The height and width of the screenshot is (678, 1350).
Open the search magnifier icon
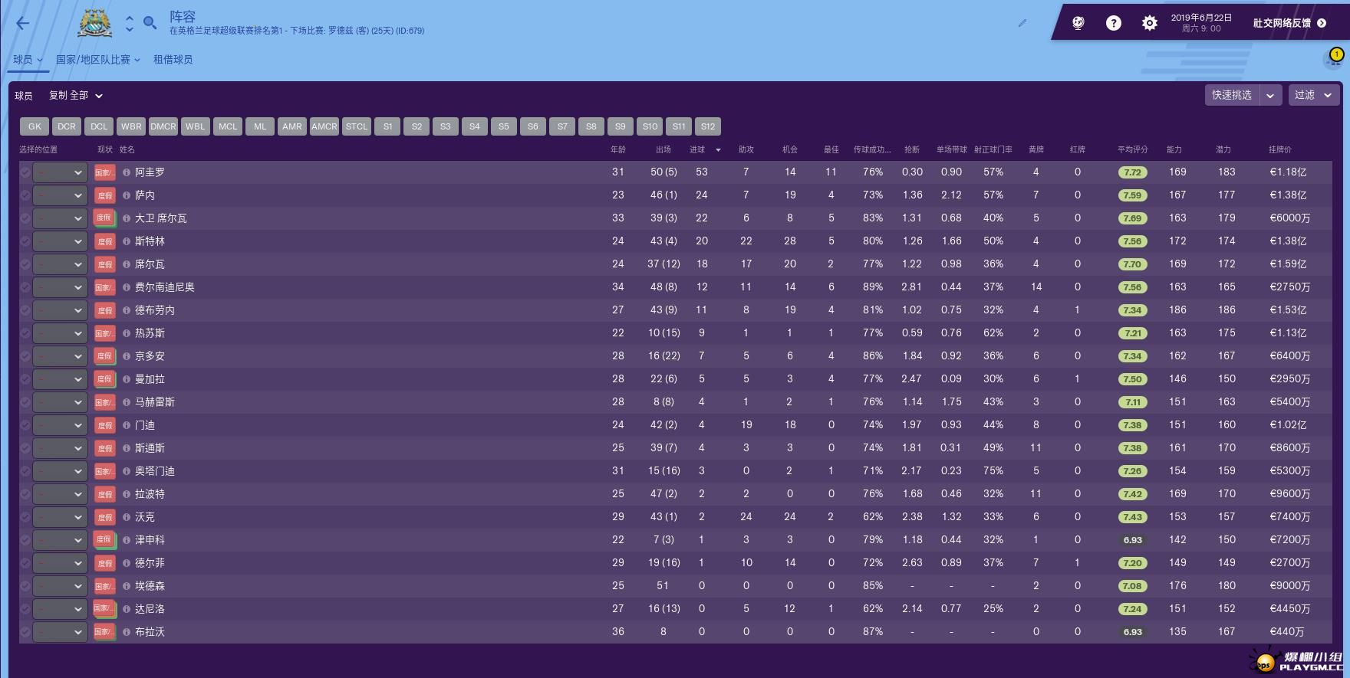pos(150,24)
